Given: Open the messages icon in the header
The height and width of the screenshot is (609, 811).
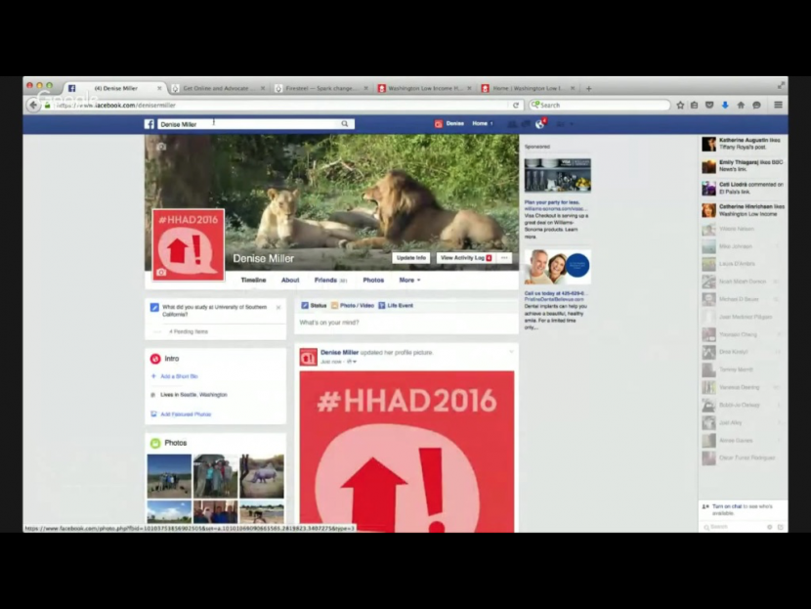Looking at the screenshot, I should [x=526, y=124].
